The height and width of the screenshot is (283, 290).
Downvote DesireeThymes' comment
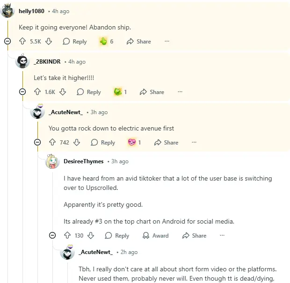pos(91,236)
